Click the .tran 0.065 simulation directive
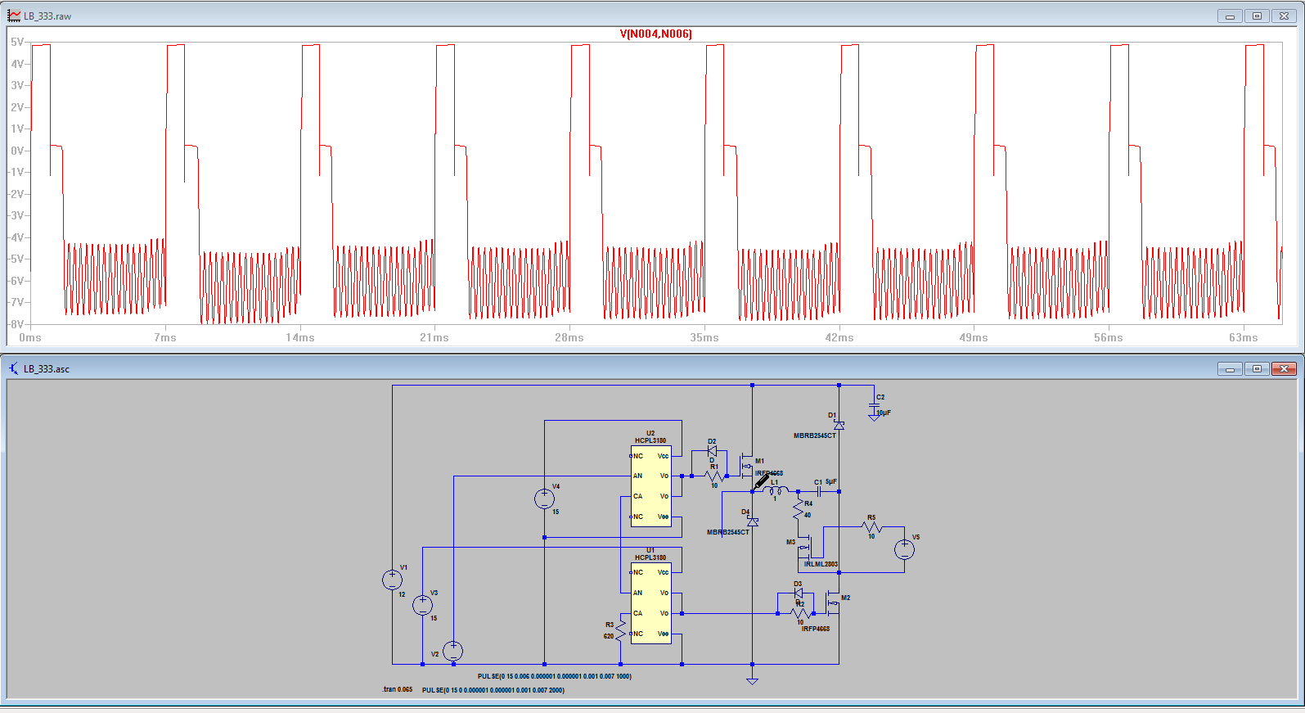This screenshot has width=1305, height=713. pos(398,689)
